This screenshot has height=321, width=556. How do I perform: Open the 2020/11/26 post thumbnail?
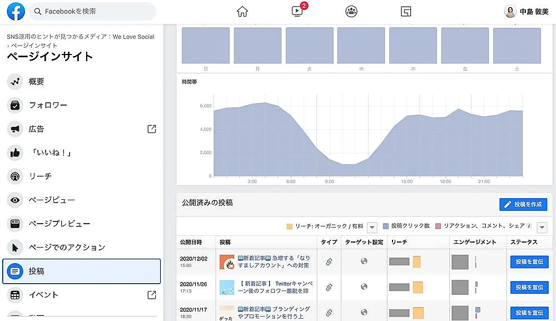tap(227, 287)
